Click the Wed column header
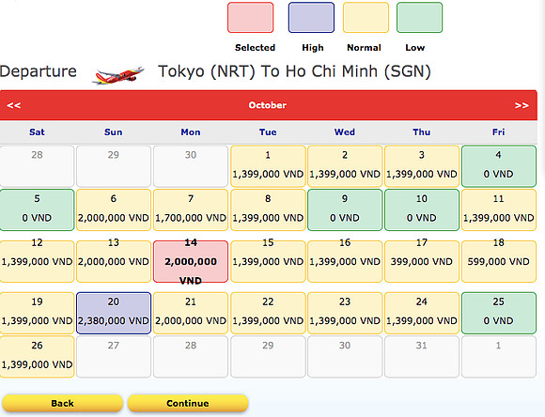This screenshot has width=545, height=417. [x=345, y=132]
